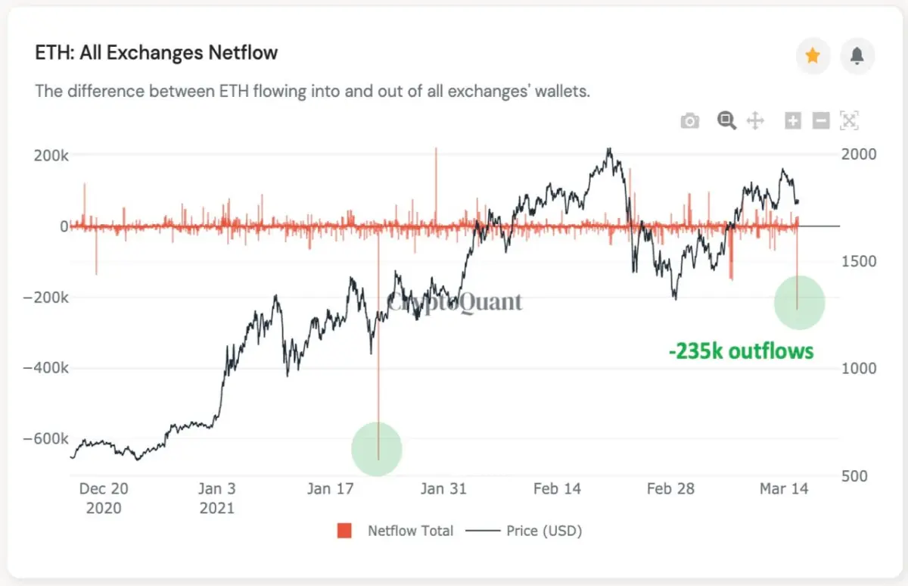
Task: Open the bell alert notifications
Action: tap(857, 55)
